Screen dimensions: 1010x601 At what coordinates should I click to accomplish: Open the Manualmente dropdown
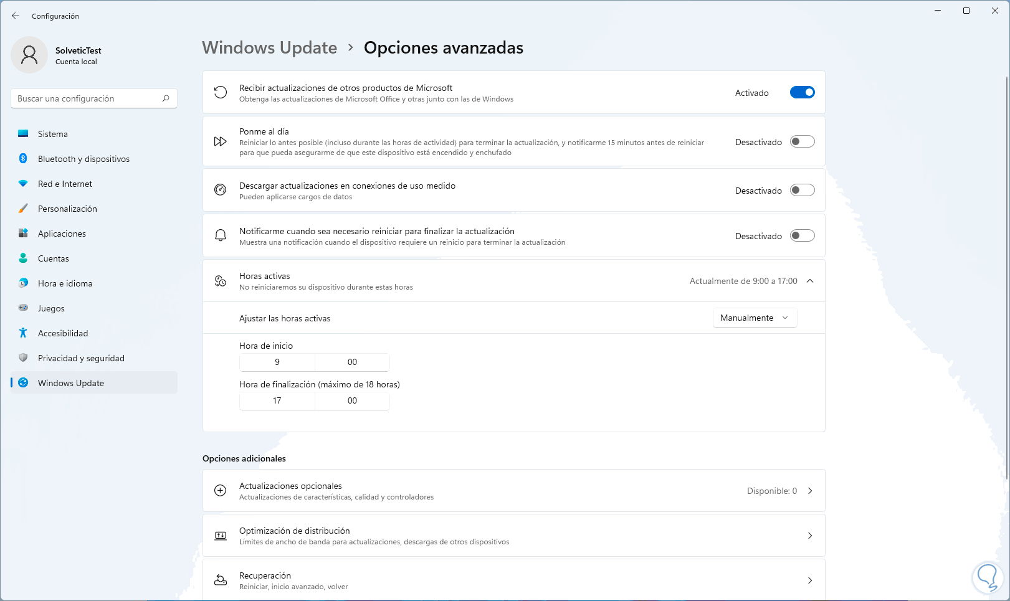pyautogui.click(x=755, y=318)
